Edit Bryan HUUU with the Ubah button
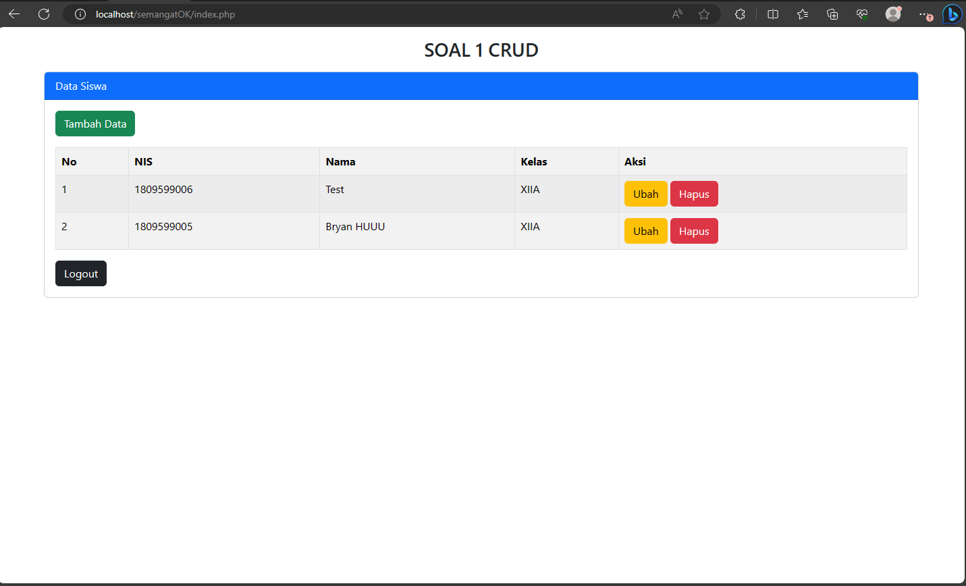 point(645,231)
